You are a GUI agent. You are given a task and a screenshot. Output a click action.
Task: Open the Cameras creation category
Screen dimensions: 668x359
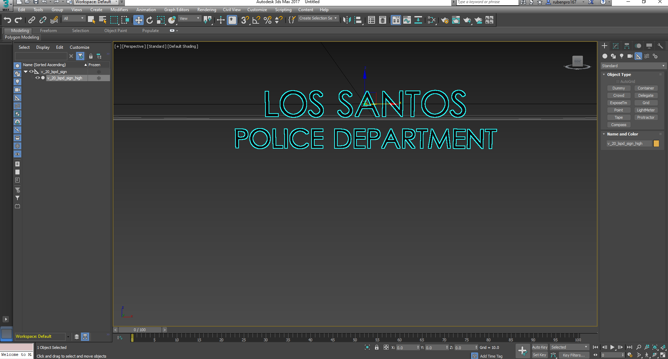630,56
